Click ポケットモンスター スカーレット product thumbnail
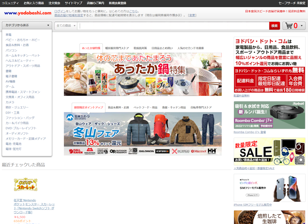This screenshot has width=308, height=224. [x=26, y=185]
